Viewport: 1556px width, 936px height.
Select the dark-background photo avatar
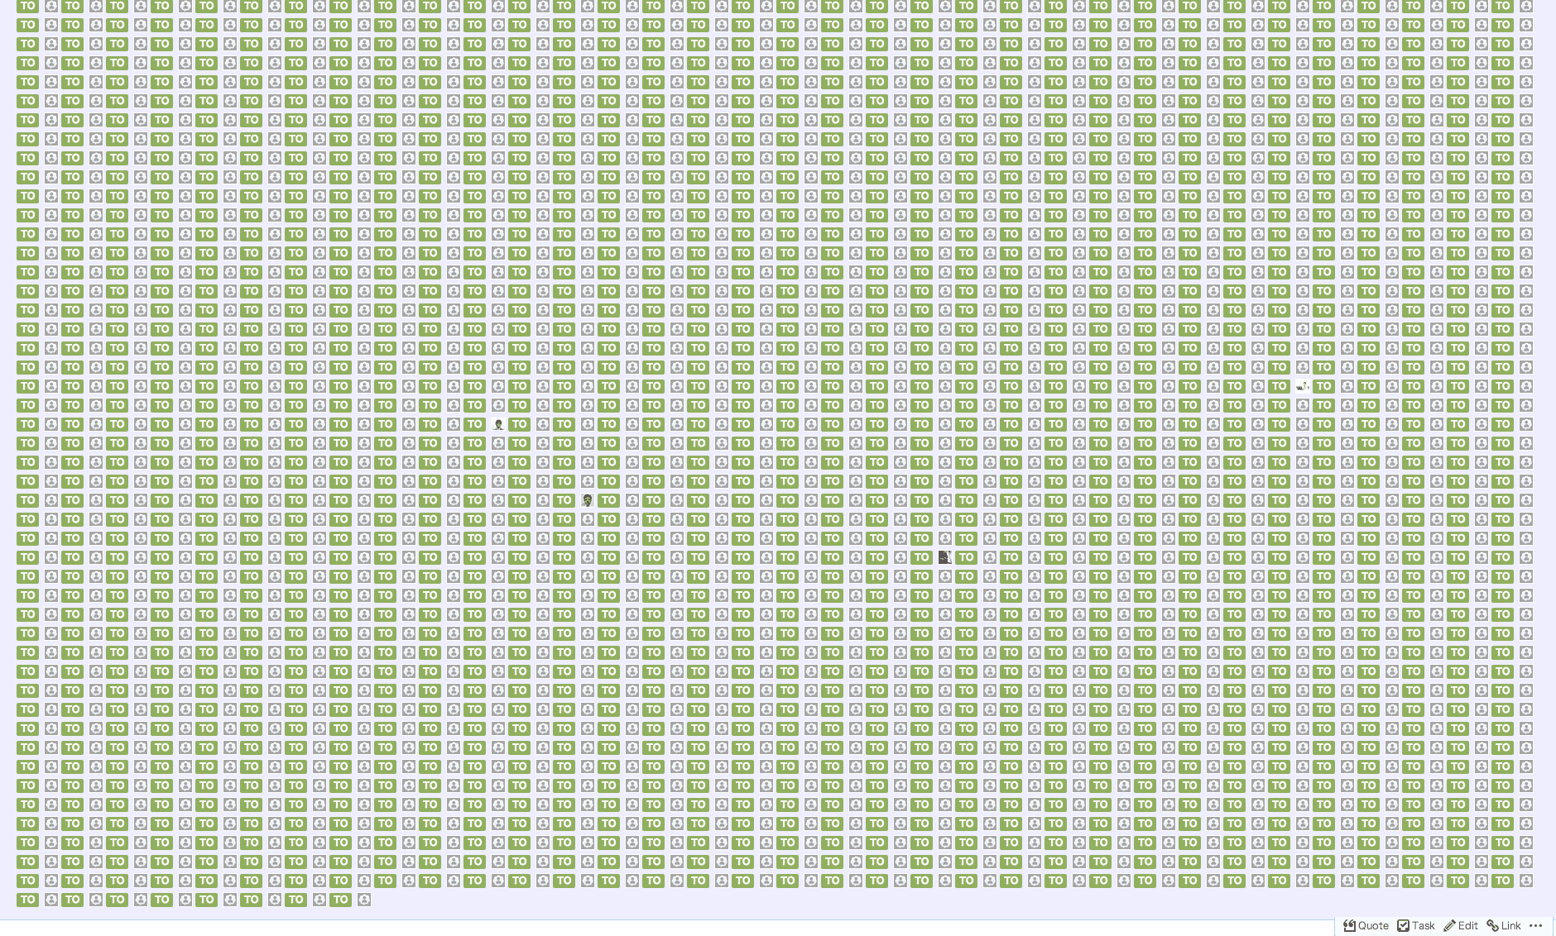[945, 557]
